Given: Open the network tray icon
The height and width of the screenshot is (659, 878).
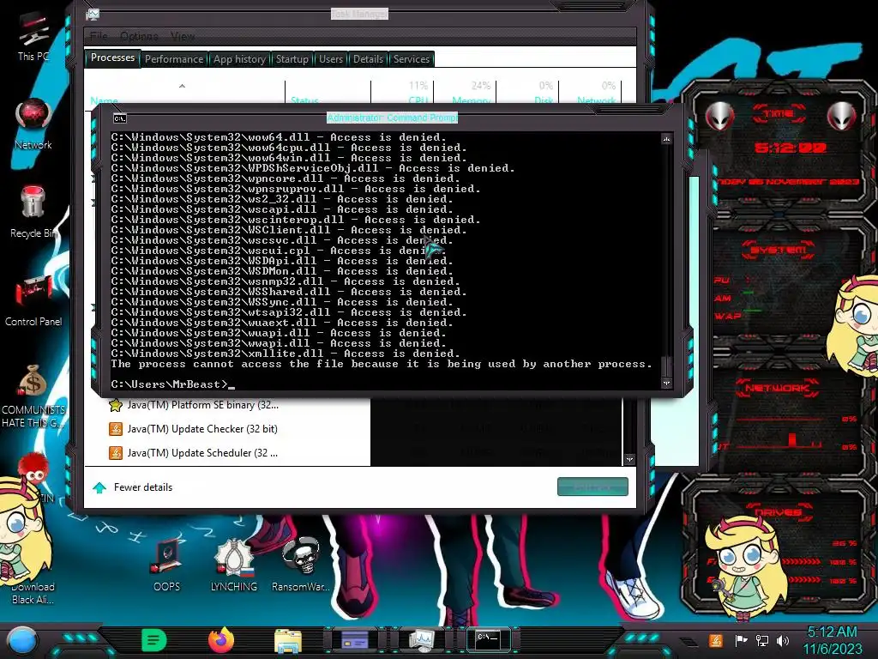Looking at the screenshot, I should 762,640.
